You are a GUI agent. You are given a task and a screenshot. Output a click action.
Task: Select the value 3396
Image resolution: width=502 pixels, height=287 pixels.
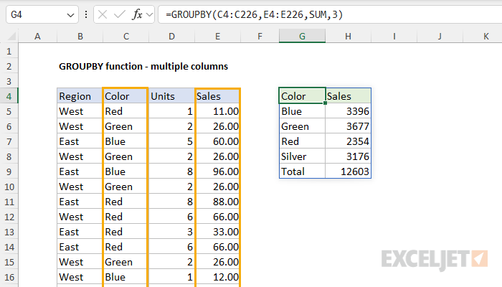(x=349, y=111)
